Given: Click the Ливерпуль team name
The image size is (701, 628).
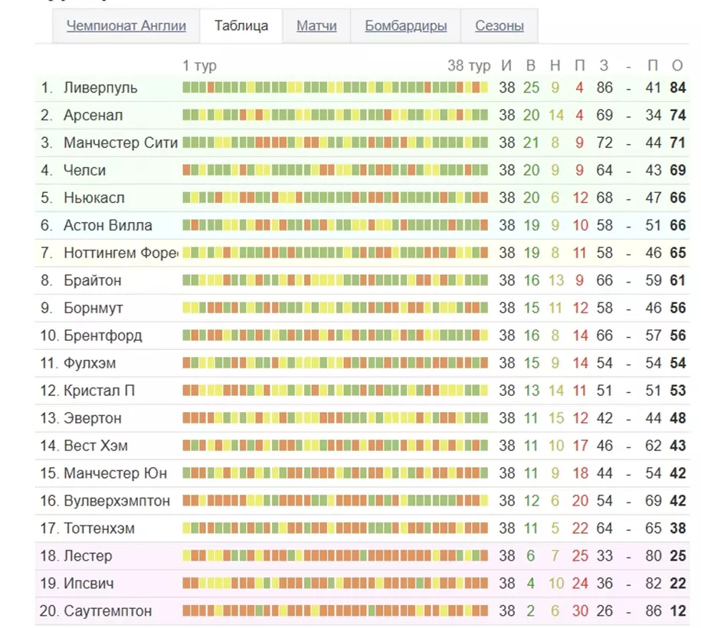Looking at the screenshot, I should pyautogui.click(x=100, y=87).
